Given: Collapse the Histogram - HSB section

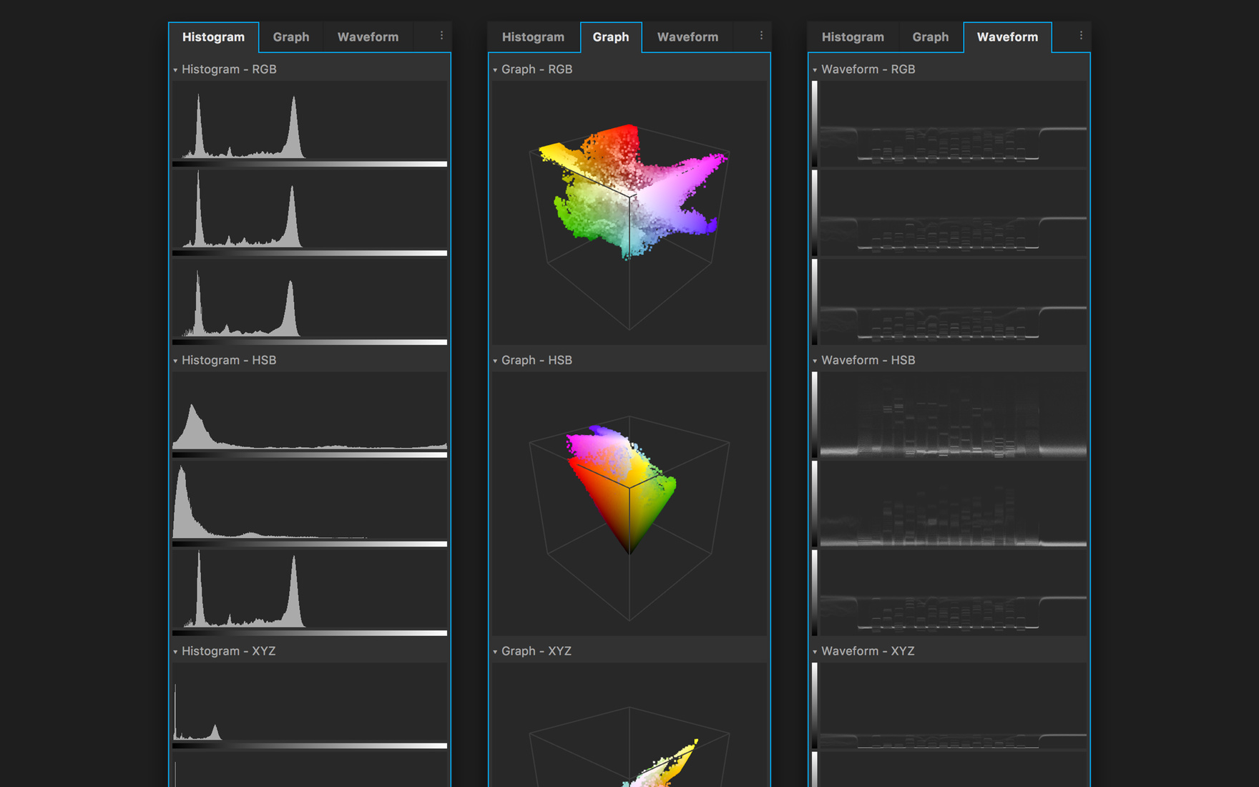Looking at the screenshot, I should (x=175, y=361).
